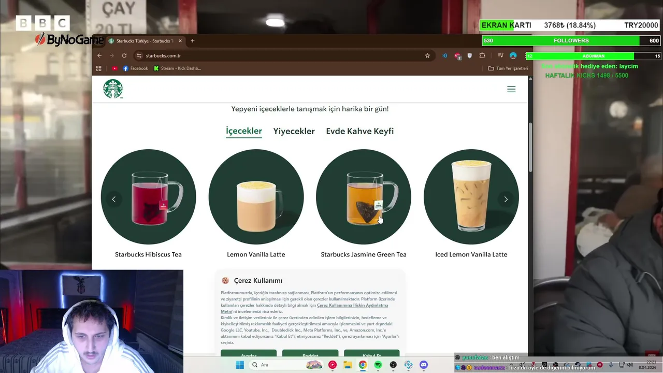The height and width of the screenshot is (373, 663).
Task: Open the Windows Start menu
Action: [x=239, y=365]
